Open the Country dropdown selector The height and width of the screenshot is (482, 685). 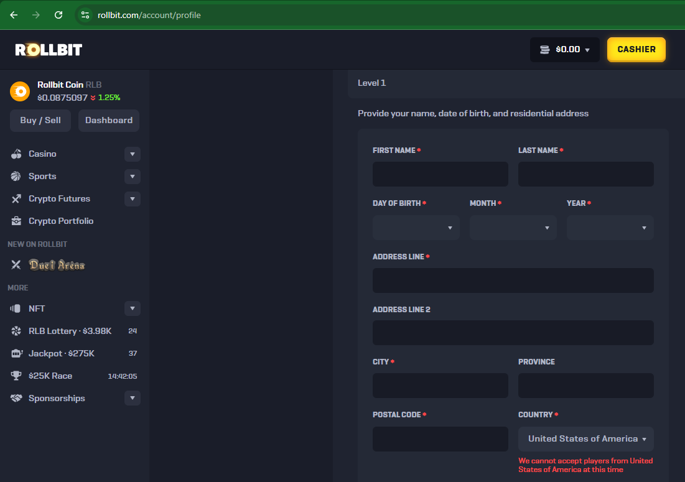click(585, 439)
